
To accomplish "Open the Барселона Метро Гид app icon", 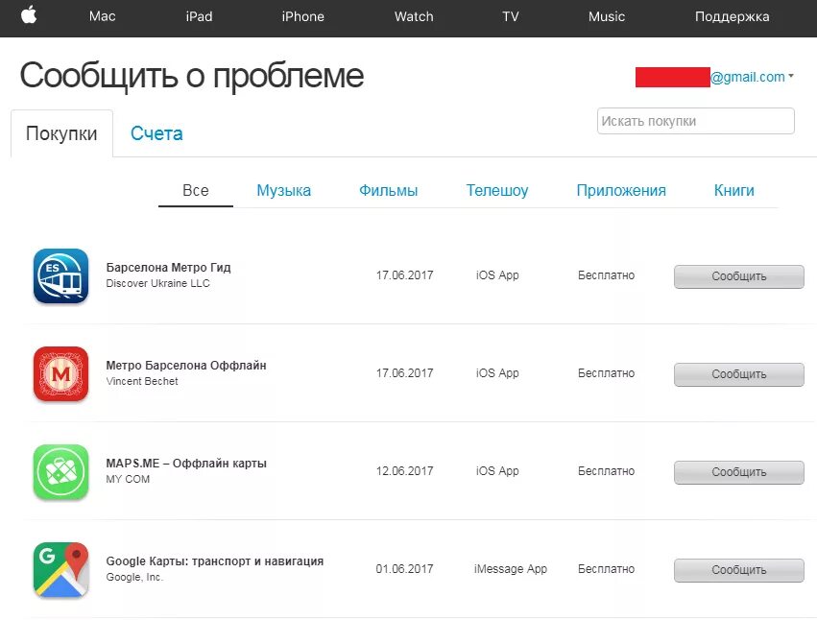I will click(x=60, y=275).
